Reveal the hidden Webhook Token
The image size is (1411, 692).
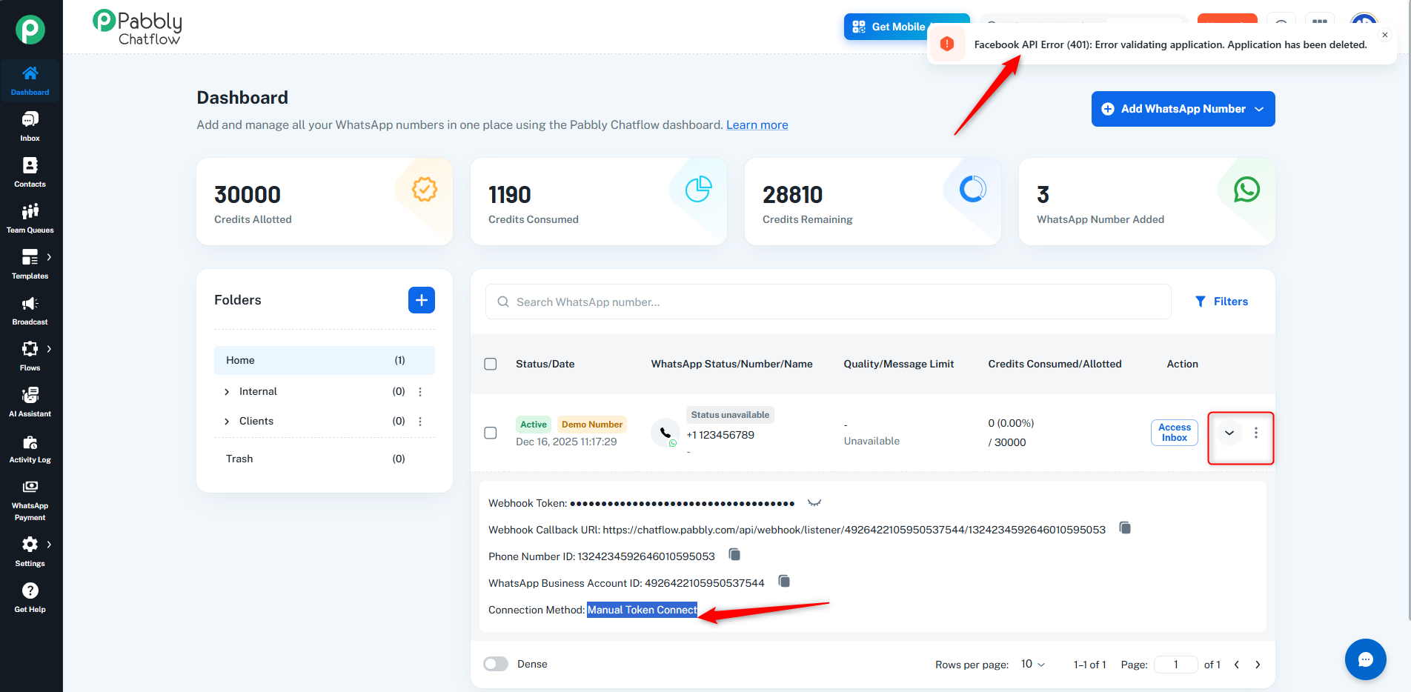pyautogui.click(x=814, y=503)
